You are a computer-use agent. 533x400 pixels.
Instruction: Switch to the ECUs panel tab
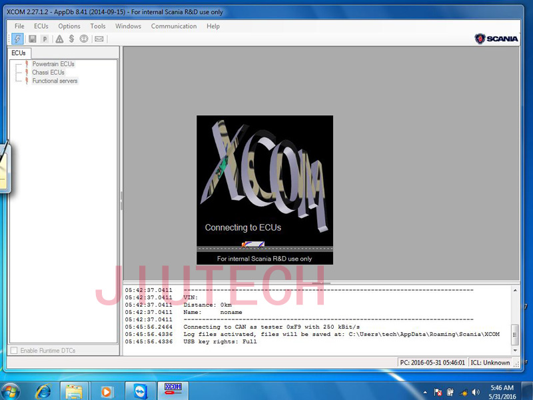coord(19,53)
